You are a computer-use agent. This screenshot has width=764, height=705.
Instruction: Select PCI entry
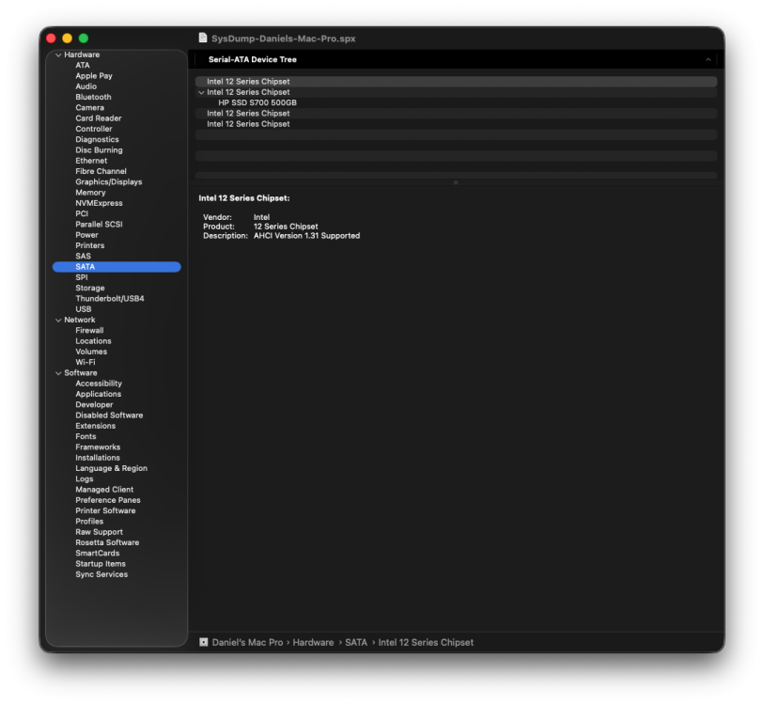click(x=82, y=214)
